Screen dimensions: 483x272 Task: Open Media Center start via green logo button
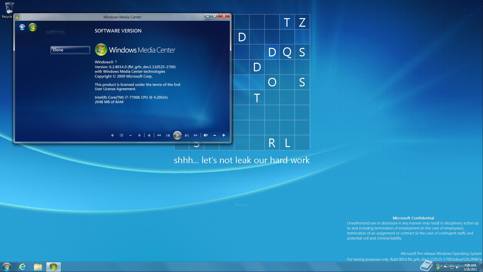click(x=32, y=27)
